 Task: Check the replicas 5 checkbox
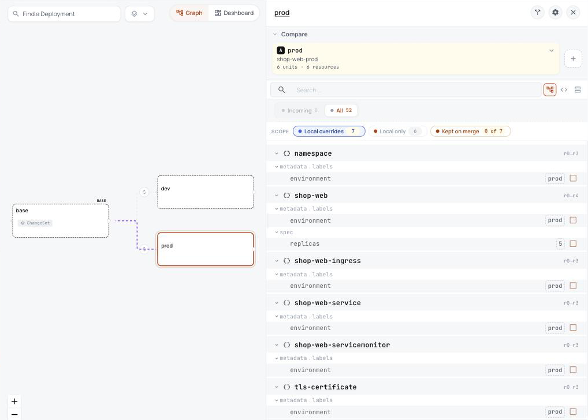pyautogui.click(x=573, y=243)
